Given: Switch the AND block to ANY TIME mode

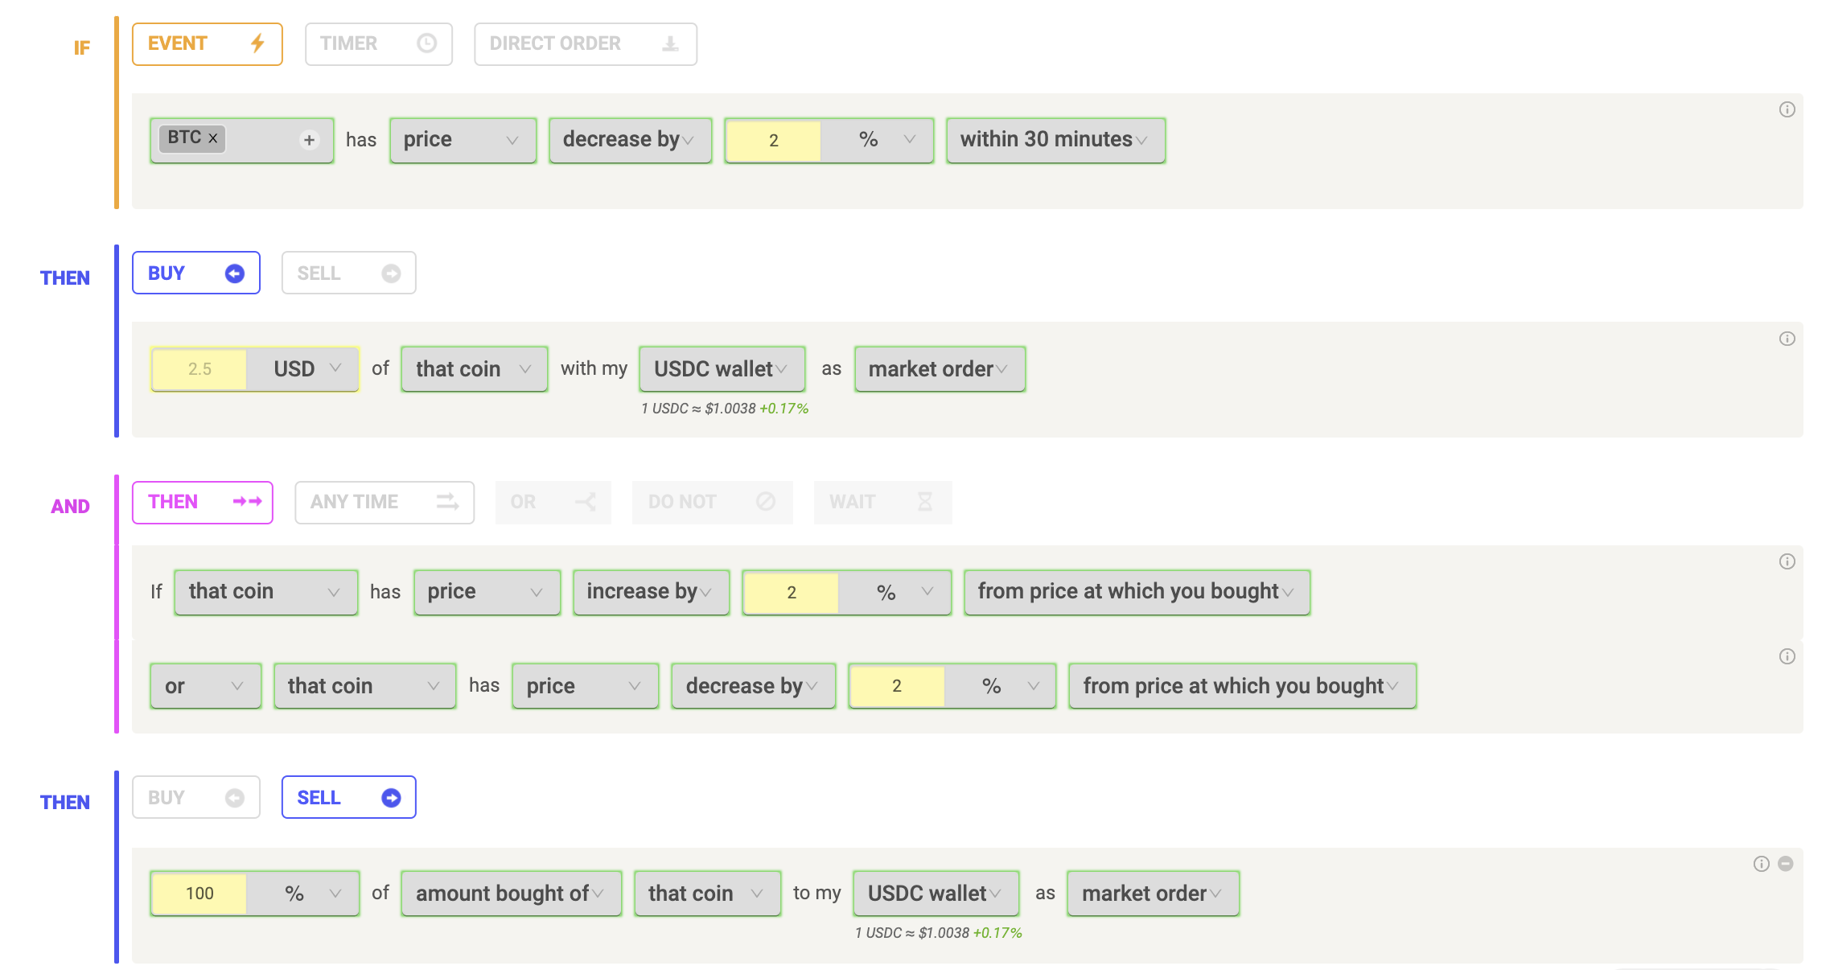Looking at the screenshot, I should 384,502.
